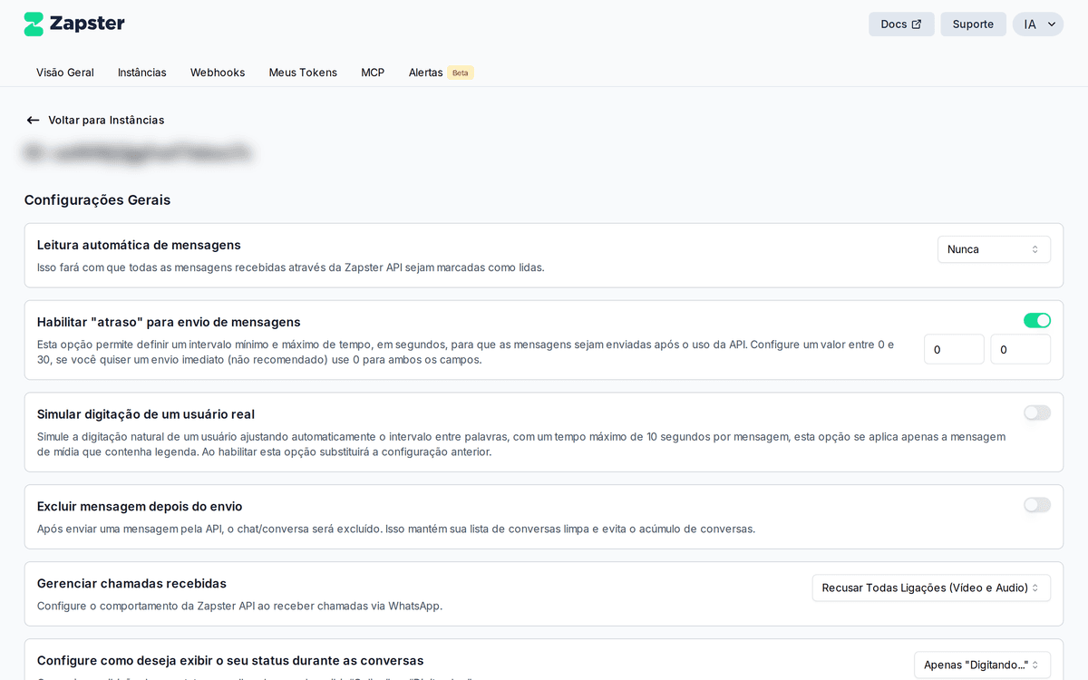Switch to the Webhooks tab
The height and width of the screenshot is (680, 1088).
(218, 73)
